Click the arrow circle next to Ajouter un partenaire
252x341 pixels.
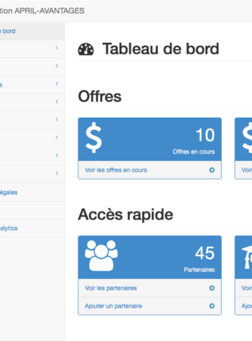pyautogui.click(x=212, y=306)
